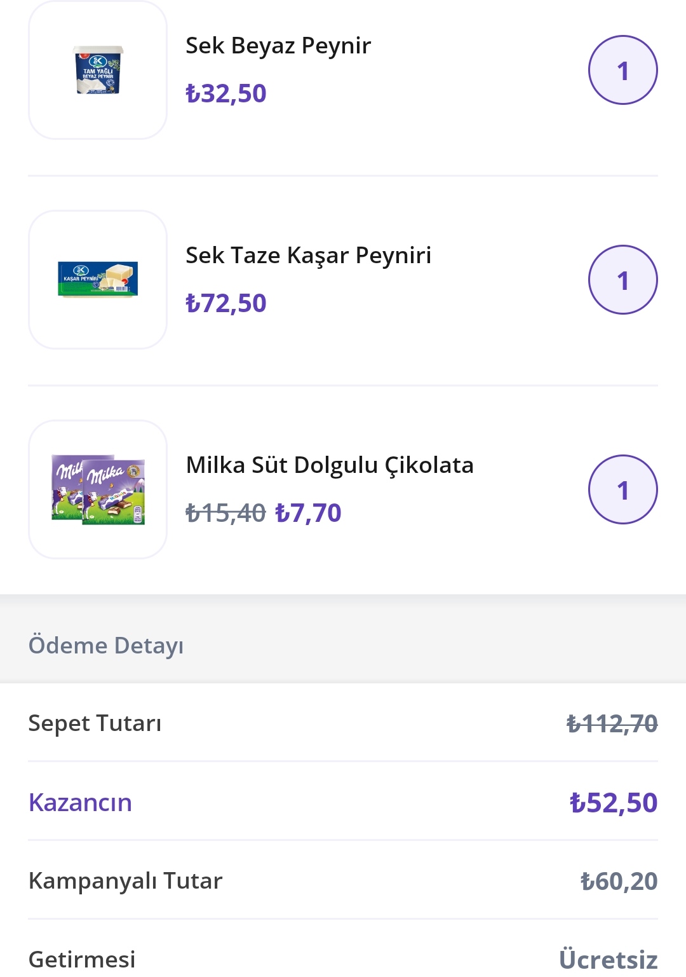686x977 pixels.
Task: Select the Sek Beyaz Peynir product name
Action: pyautogui.click(x=278, y=46)
